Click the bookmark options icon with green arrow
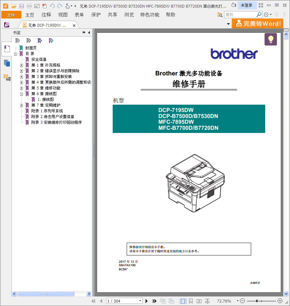290x306 pixels. click(51, 41)
